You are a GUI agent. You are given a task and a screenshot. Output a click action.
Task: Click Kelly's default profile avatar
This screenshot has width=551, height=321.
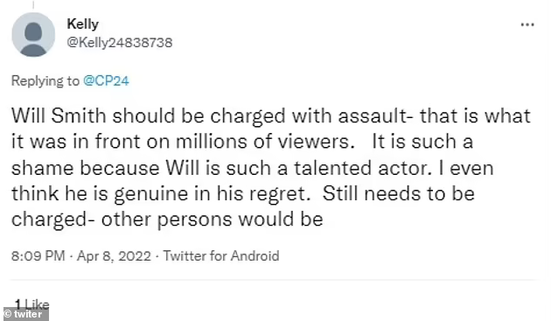point(33,34)
